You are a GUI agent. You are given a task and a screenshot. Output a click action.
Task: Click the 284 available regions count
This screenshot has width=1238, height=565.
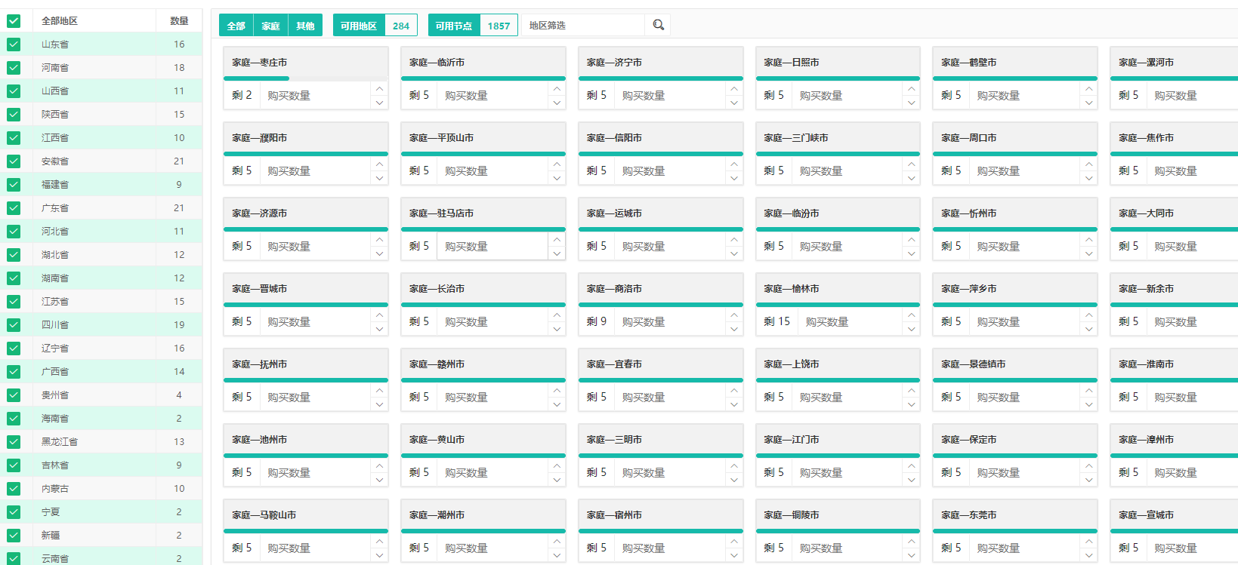pos(401,26)
